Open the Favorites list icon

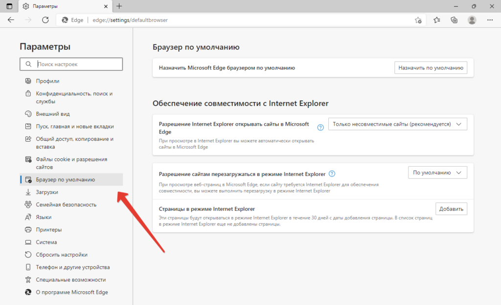pos(437,20)
